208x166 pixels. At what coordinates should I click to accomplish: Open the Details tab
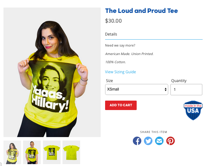coord(111,34)
